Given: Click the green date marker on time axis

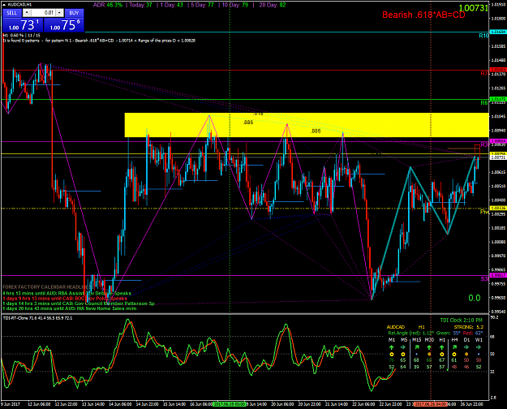Looking at the screenshot, I should tap(230, 404).
